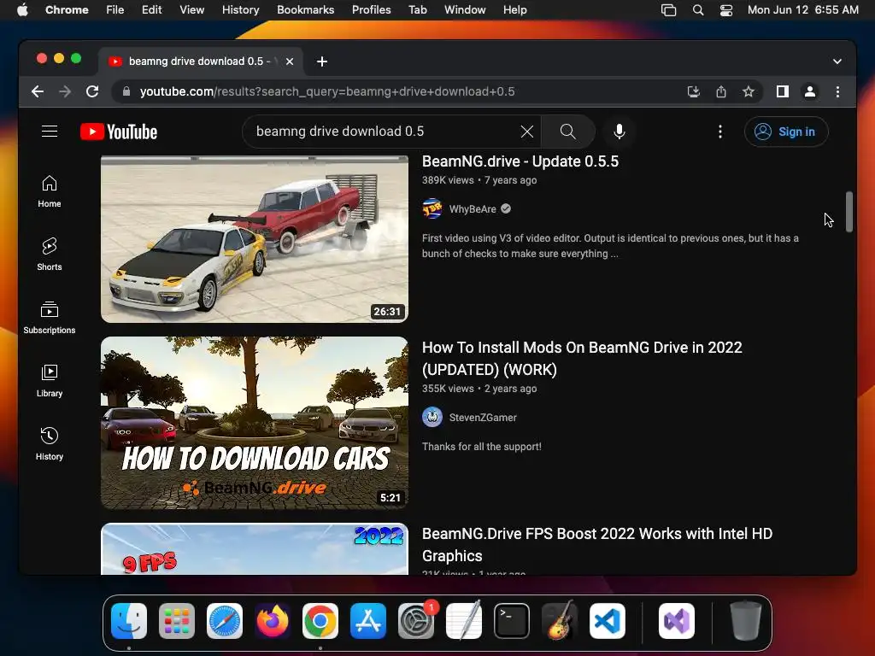875x656 pixels.
Task: Go to the YouTube logo home link
Action: pyautogui.click(x=119, y=132)
